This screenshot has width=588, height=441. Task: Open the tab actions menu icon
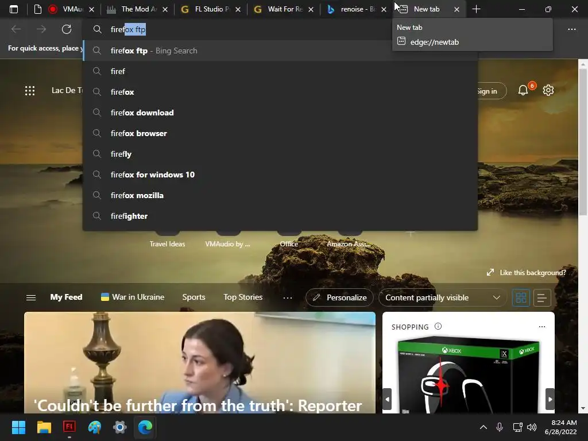pos(14,9)
